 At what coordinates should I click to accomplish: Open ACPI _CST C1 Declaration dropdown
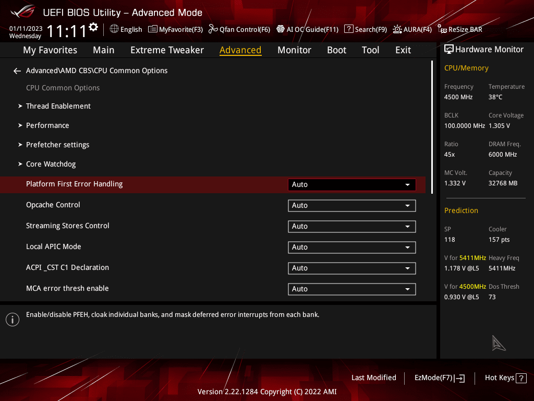(352, 268)
